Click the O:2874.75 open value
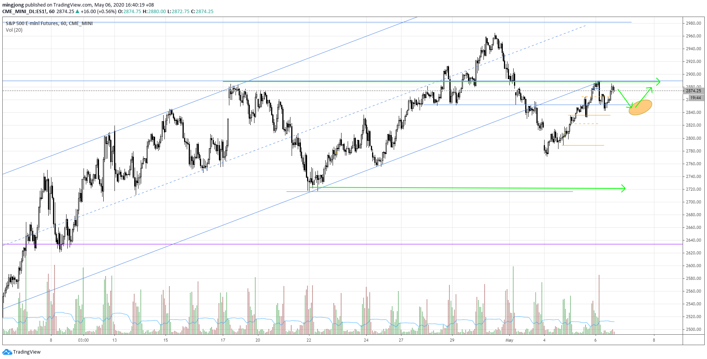Image resolution: width=707 pixels, height=359 pixels. pyautogui.click(x=130, y=12)
